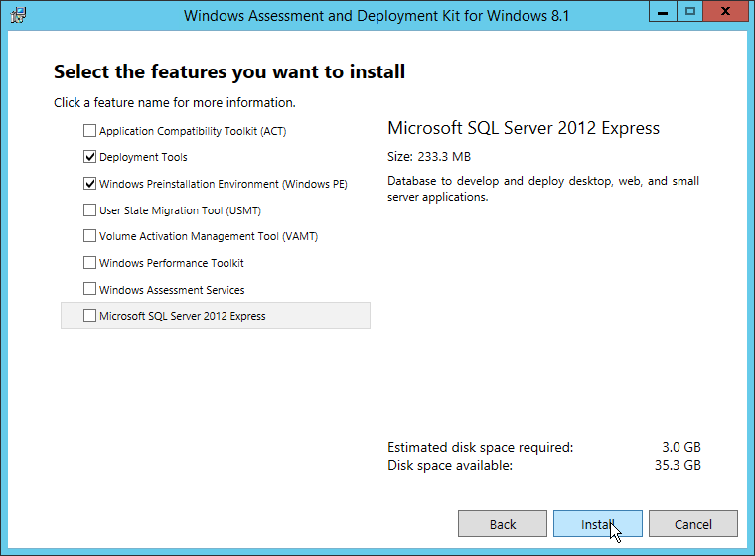
Task: Select the Windows Assessment Services feature name
Action: coord(172,290)
